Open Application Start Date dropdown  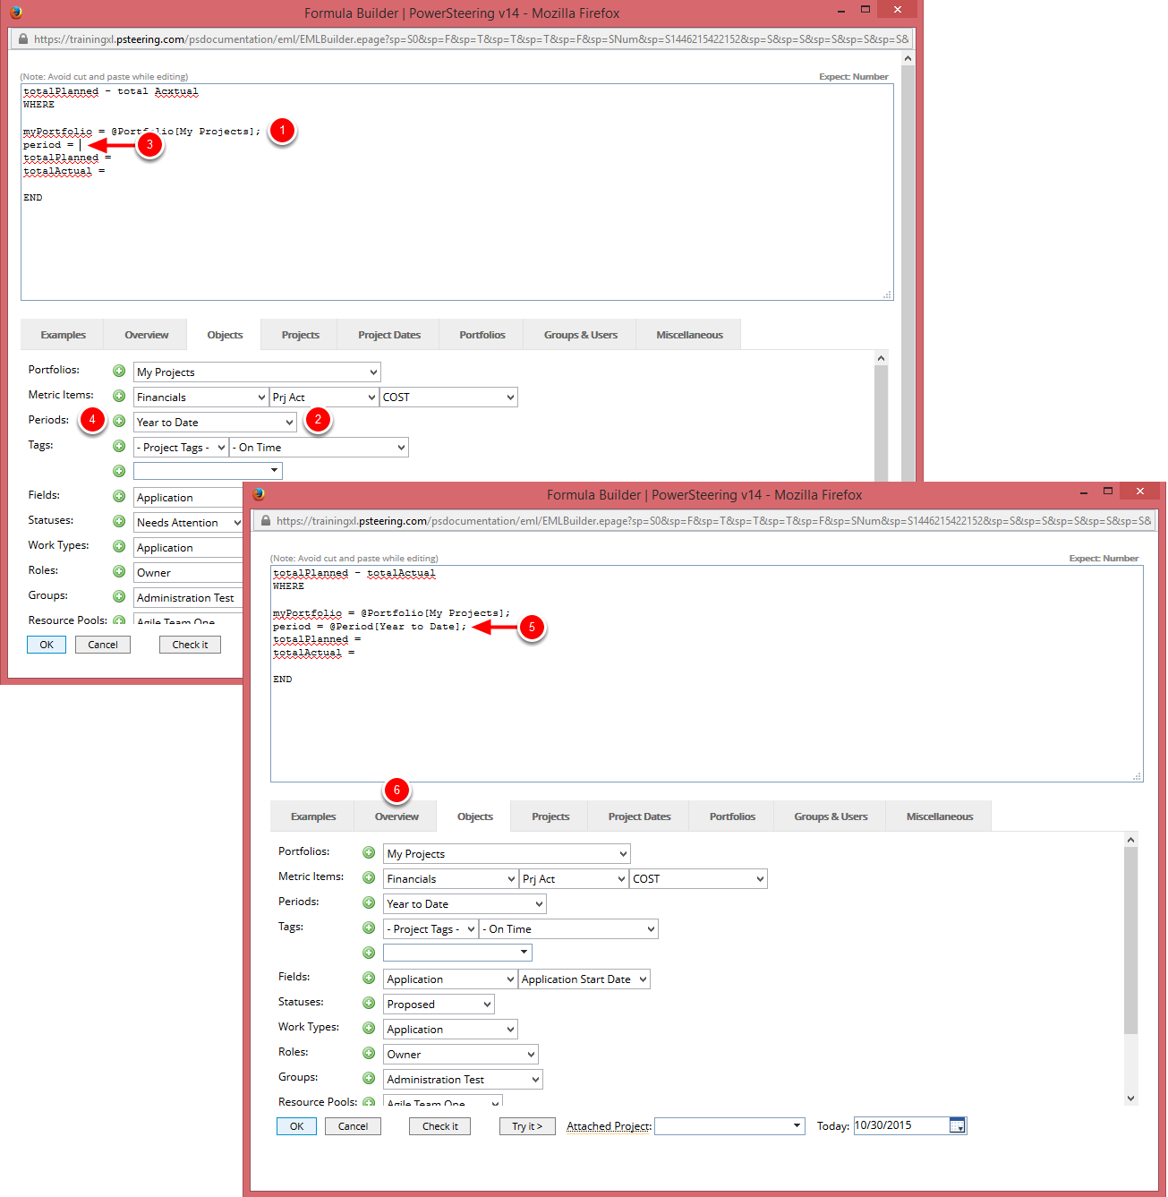click(x=584, y=979)
